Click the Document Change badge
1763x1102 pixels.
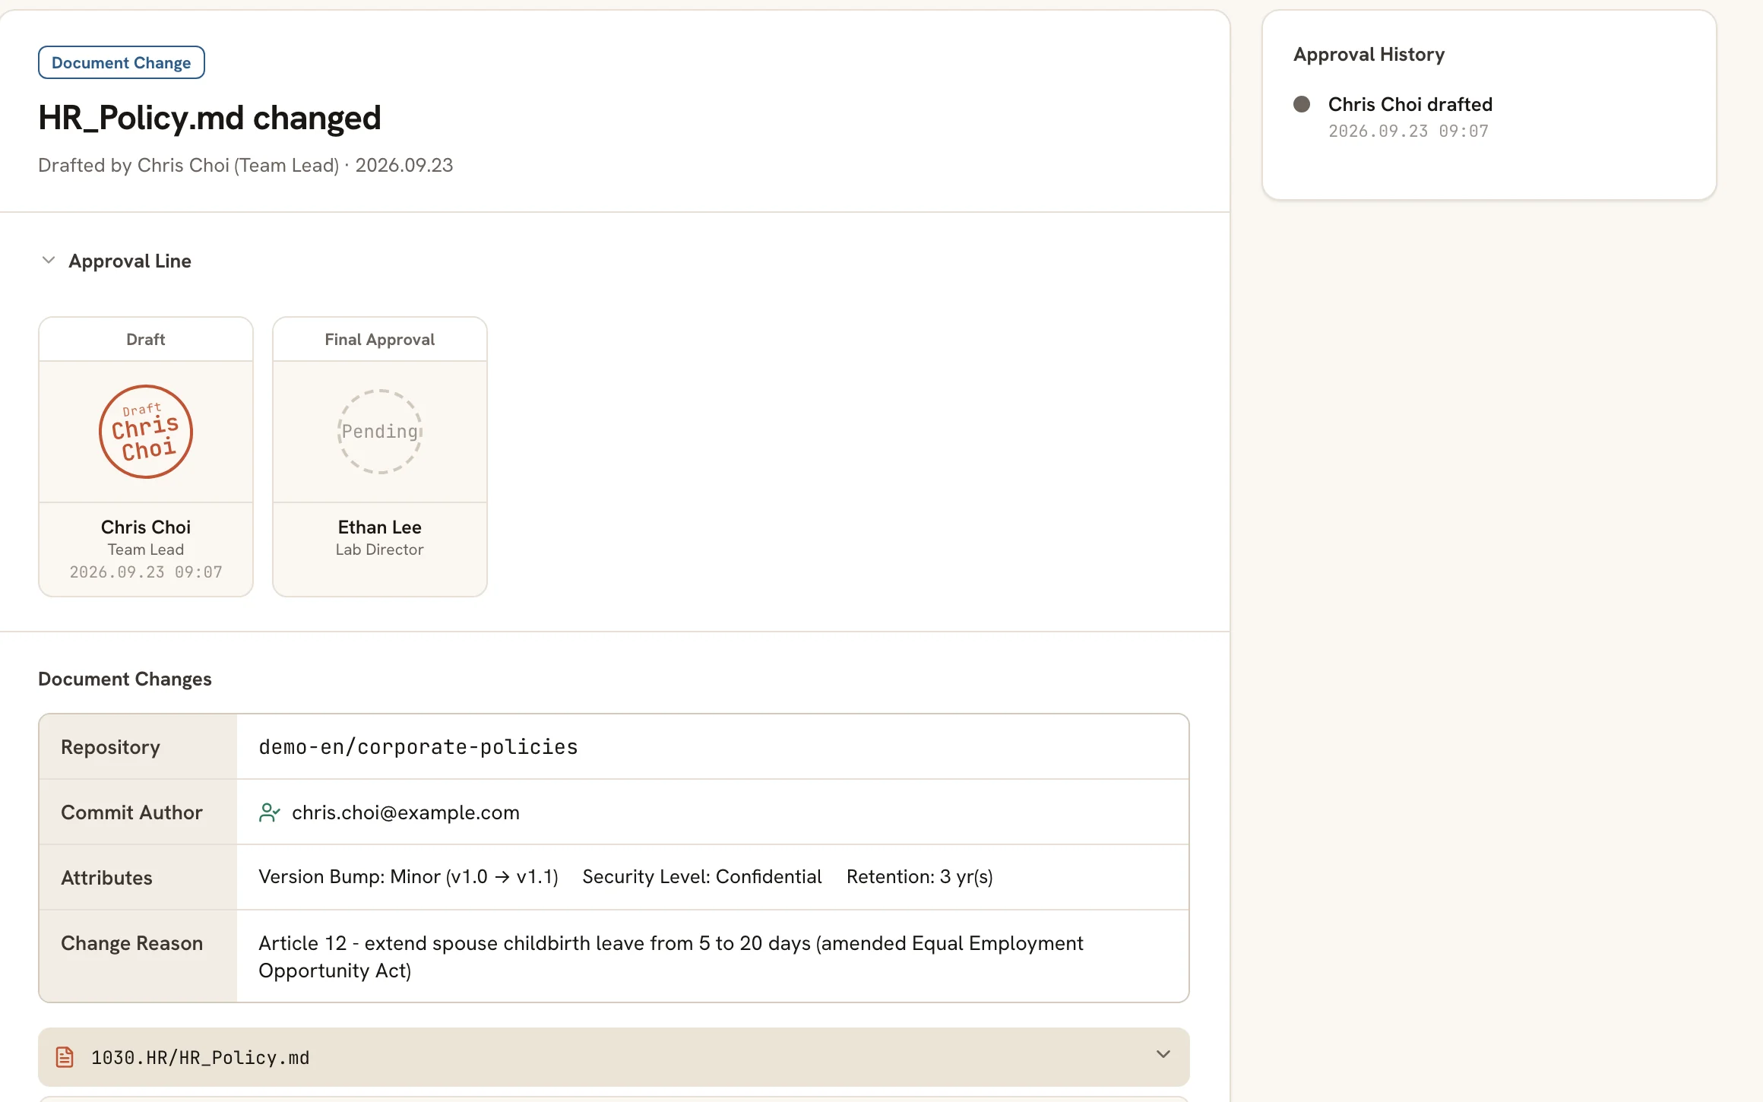pyautogui.click(x=122, y=62)
